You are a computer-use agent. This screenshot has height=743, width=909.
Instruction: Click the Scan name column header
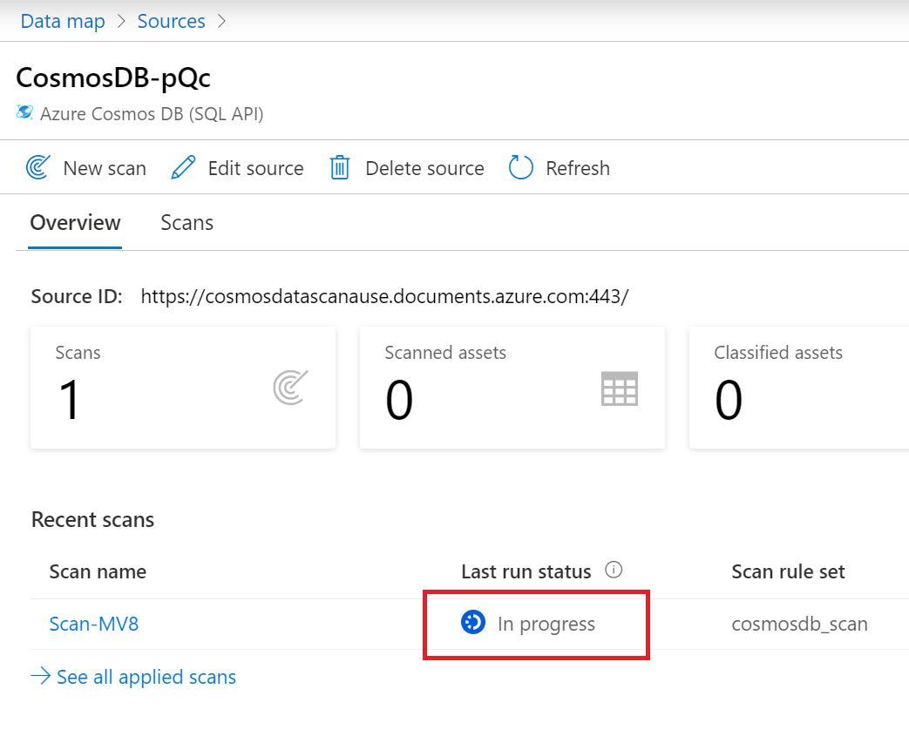tap(98, 571)
